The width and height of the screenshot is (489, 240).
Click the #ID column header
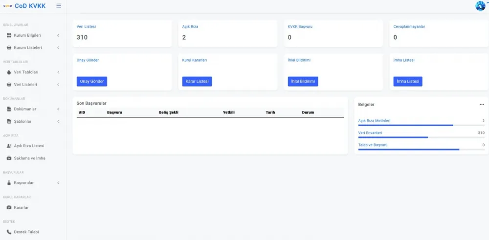pyautogui.click(x=82, y=112)
